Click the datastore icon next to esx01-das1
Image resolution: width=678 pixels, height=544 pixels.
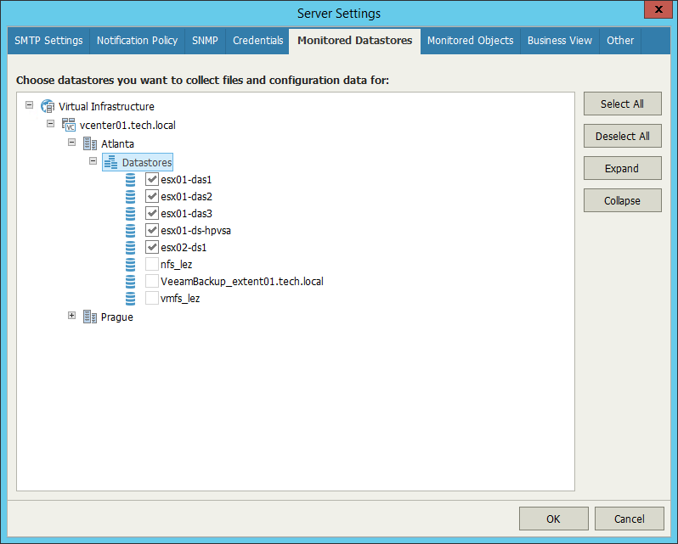130,180
